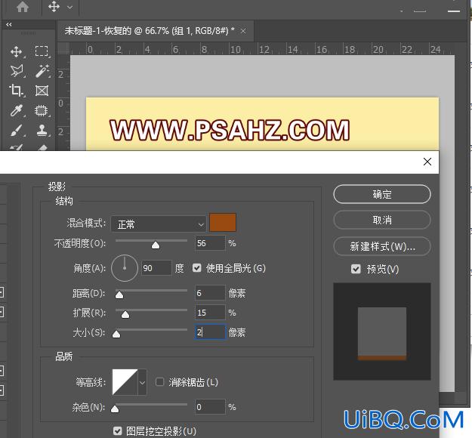472x438 pixels.
Task: Click the 确定 button
Action: (x=382, y=194)
